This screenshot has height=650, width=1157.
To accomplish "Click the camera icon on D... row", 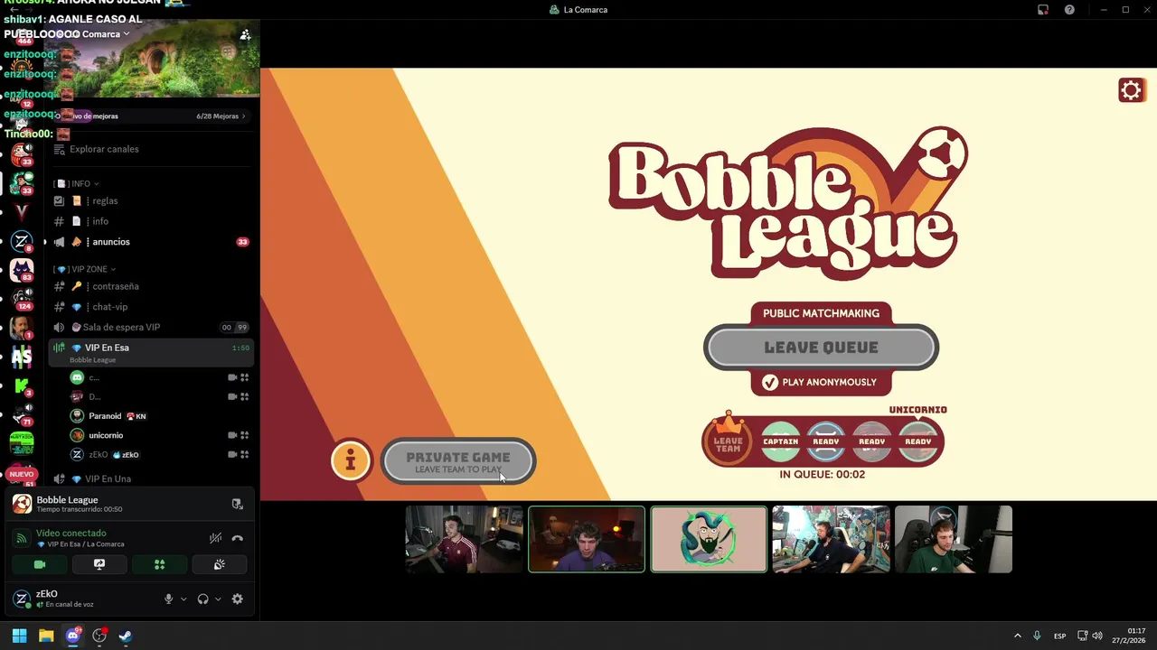I will 232,396.
